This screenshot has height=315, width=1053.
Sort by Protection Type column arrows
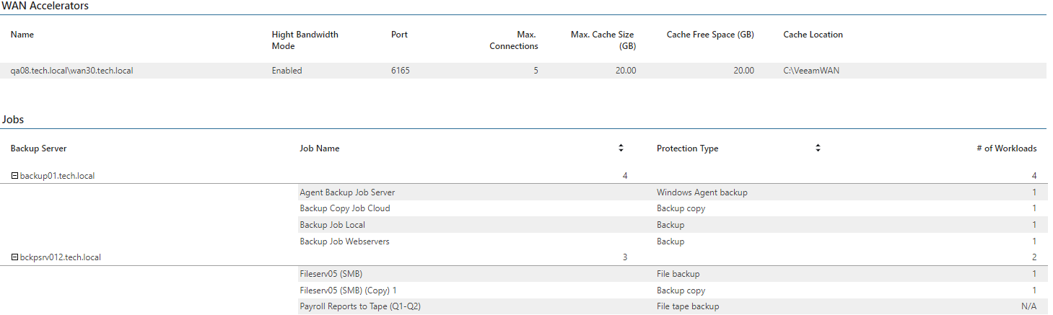click(818, 148)
